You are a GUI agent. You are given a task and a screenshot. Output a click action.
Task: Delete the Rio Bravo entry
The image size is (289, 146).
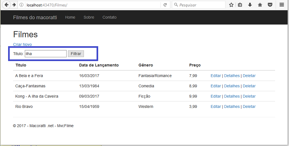249,107
